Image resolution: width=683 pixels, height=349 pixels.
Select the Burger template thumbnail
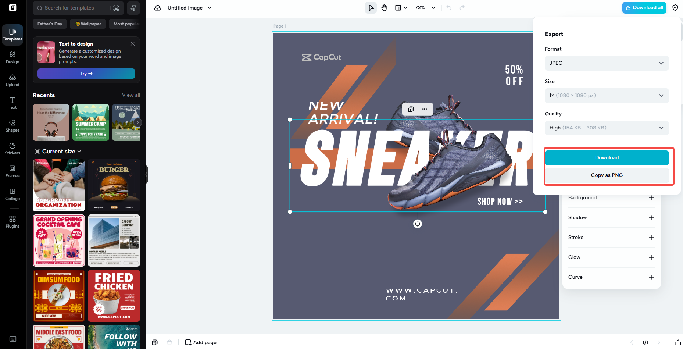114,185
